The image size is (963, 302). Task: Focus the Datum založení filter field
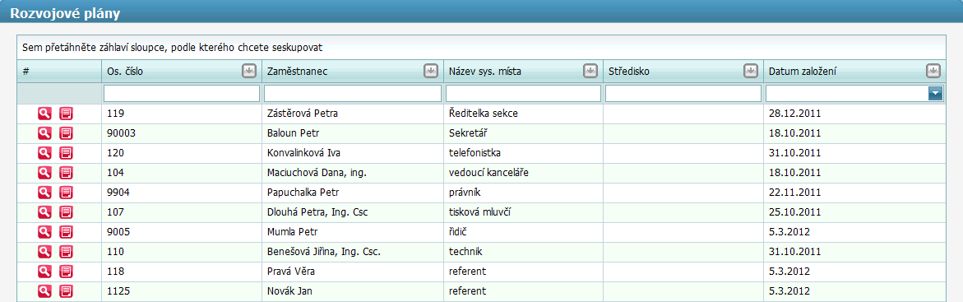[x=847, y=94]
